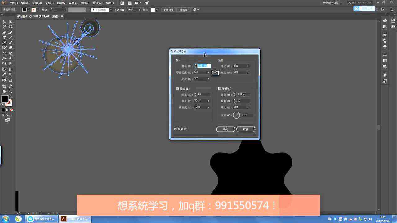Toggle the 环形 (Rings) checkbox

pyautogui.click(x=219, y=89)
